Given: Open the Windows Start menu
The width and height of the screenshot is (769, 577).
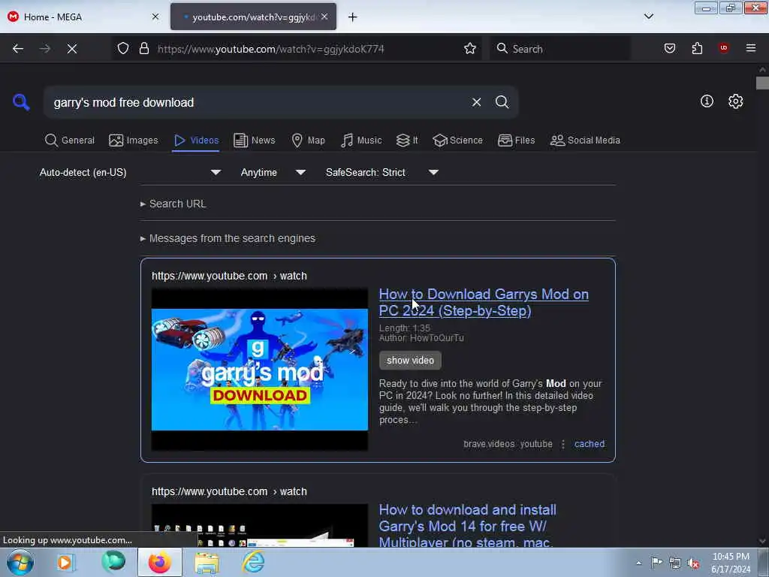Looking at the screenshot, I should click(x=20, y=562).
